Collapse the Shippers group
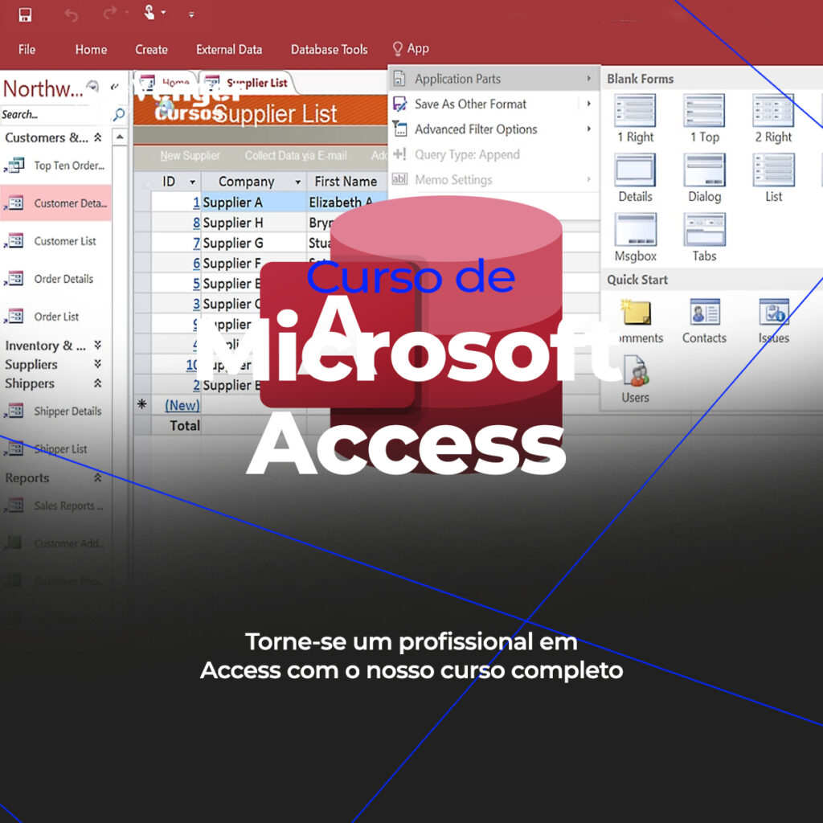 pyautogui.click(x=97, y=383)
